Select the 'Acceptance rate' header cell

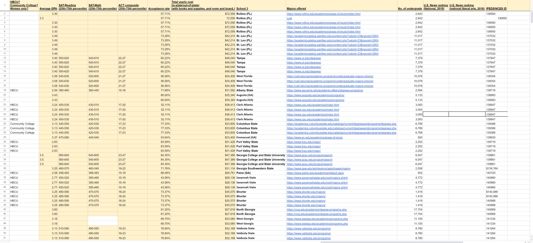[x=159, y=5]
